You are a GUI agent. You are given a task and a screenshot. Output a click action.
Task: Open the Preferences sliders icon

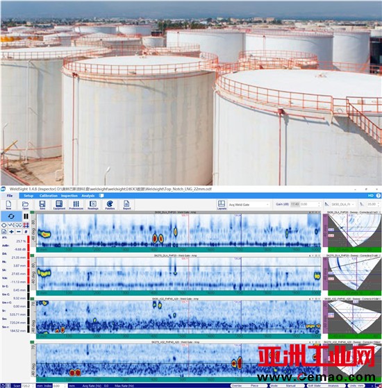(76, 205)
